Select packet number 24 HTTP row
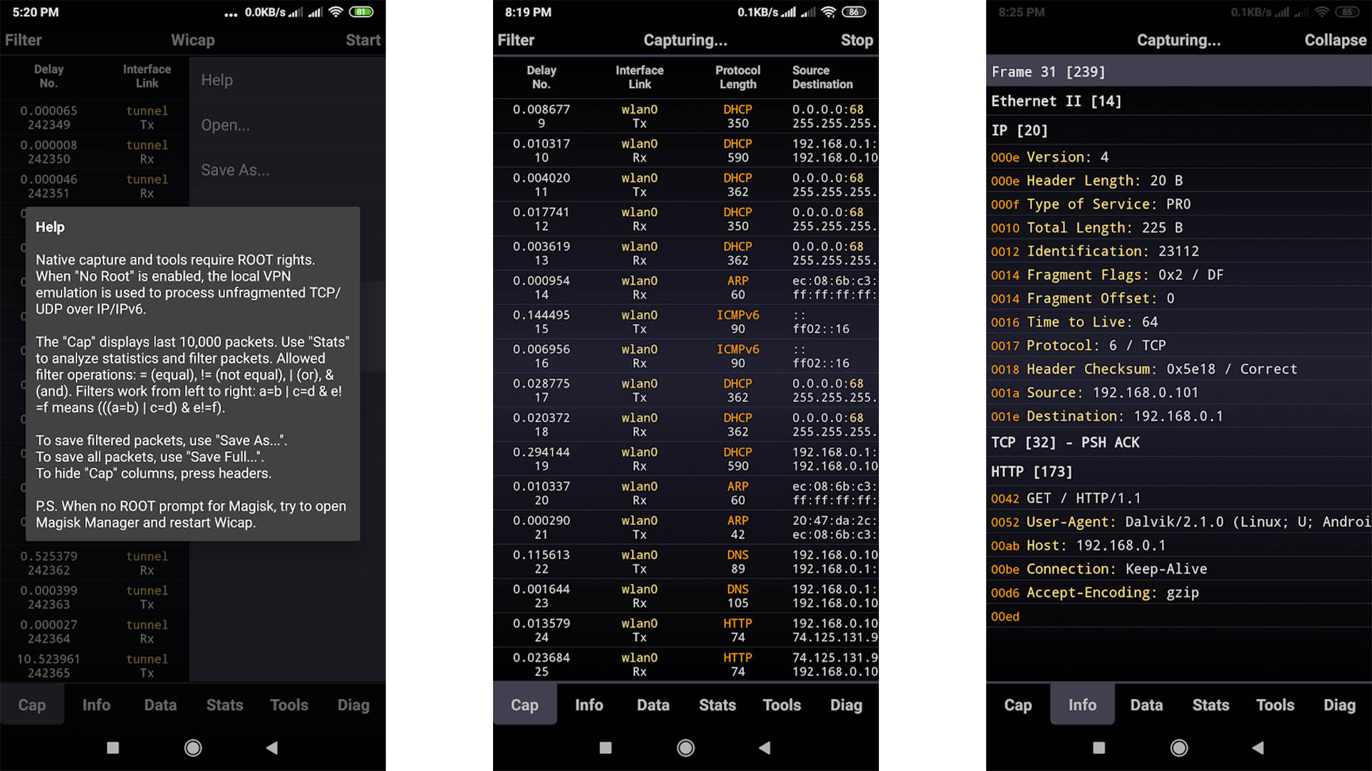This screenshot has width=1372, height=771. 685,630
